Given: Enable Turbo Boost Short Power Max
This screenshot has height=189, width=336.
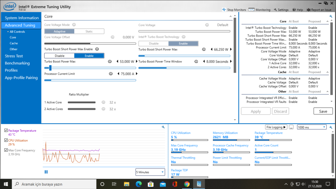Looking at the screenshot, I should (89, 56).
